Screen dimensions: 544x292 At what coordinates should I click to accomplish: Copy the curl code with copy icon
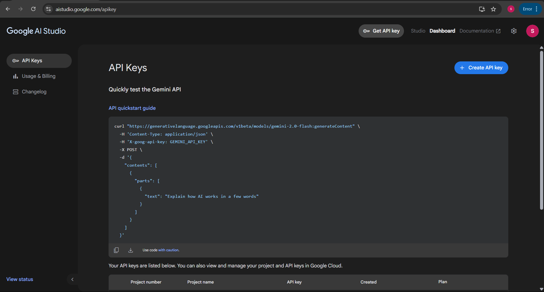pyautogui.click(x=116, y=250)
